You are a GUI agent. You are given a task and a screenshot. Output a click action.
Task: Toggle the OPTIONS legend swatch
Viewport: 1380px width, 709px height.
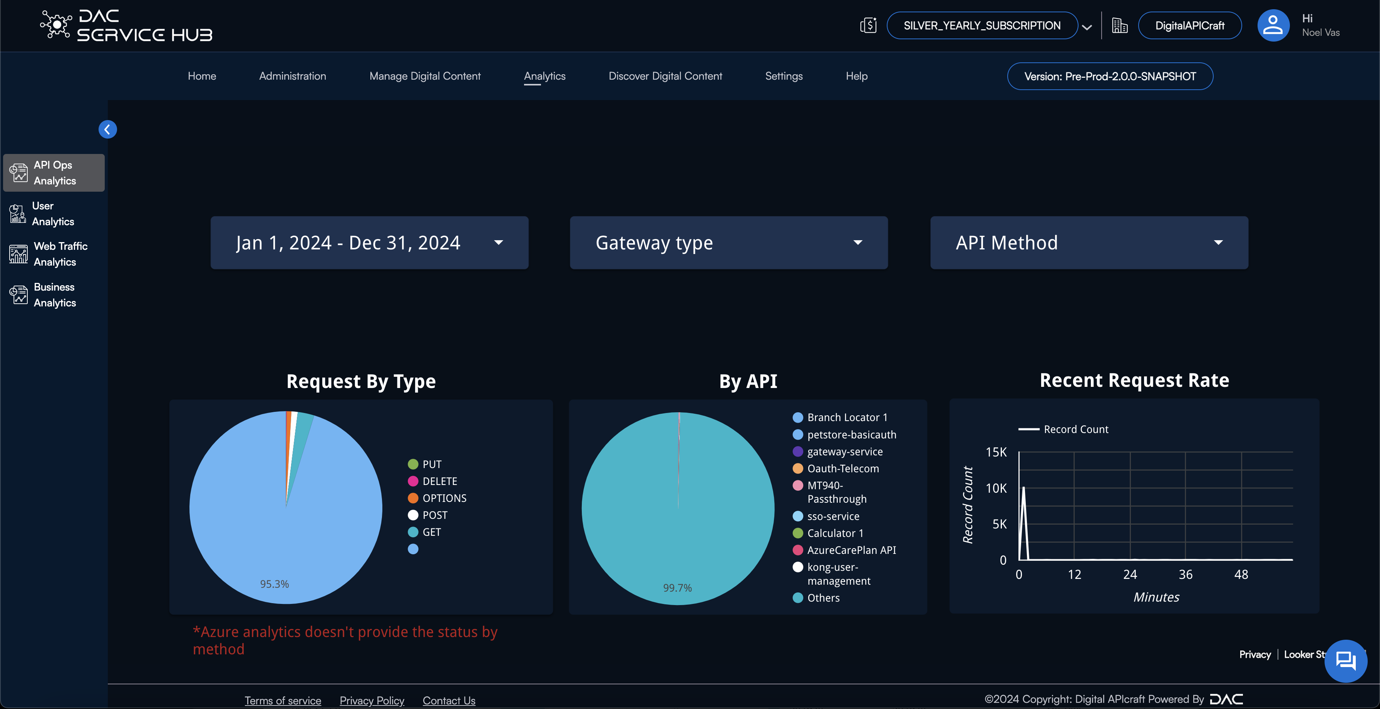click(413, 498)
